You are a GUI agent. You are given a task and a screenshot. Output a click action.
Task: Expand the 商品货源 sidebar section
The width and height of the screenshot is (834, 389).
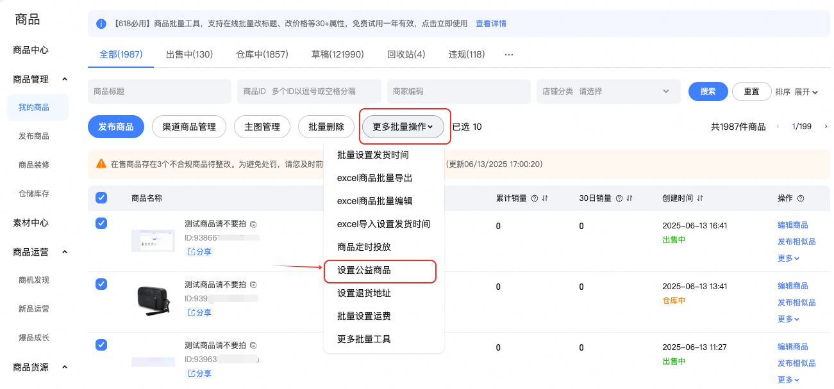click(x=65, y=367)
